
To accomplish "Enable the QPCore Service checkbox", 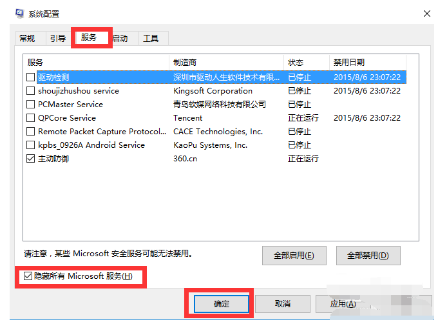I will point(31,118).
